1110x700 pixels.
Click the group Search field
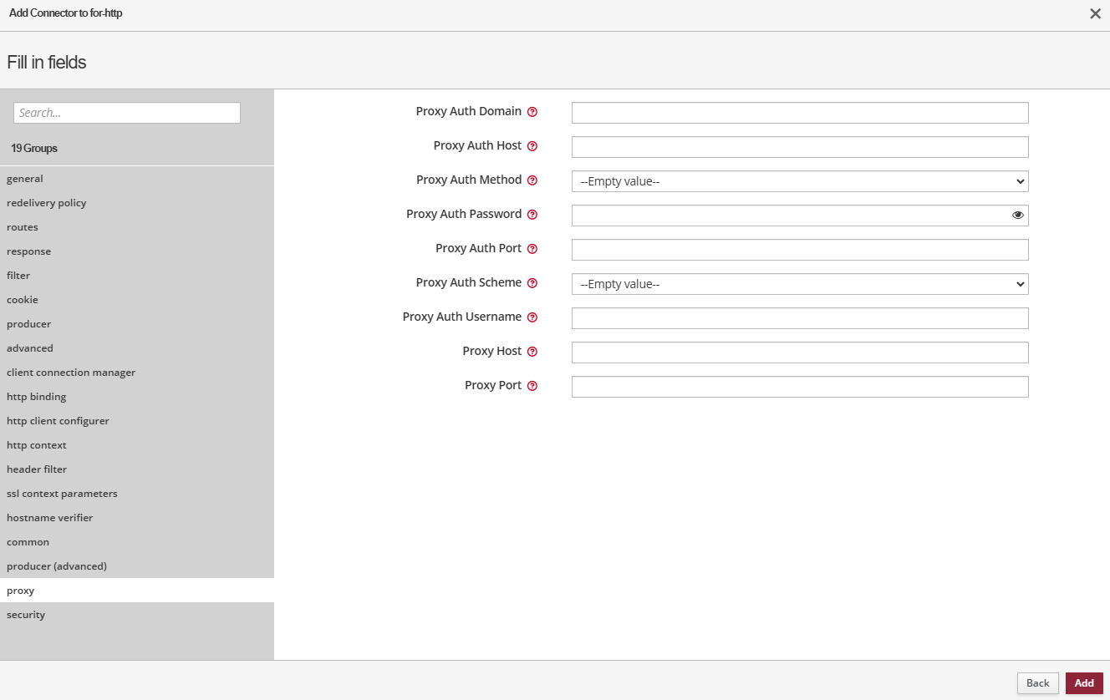tap(127, 113)
